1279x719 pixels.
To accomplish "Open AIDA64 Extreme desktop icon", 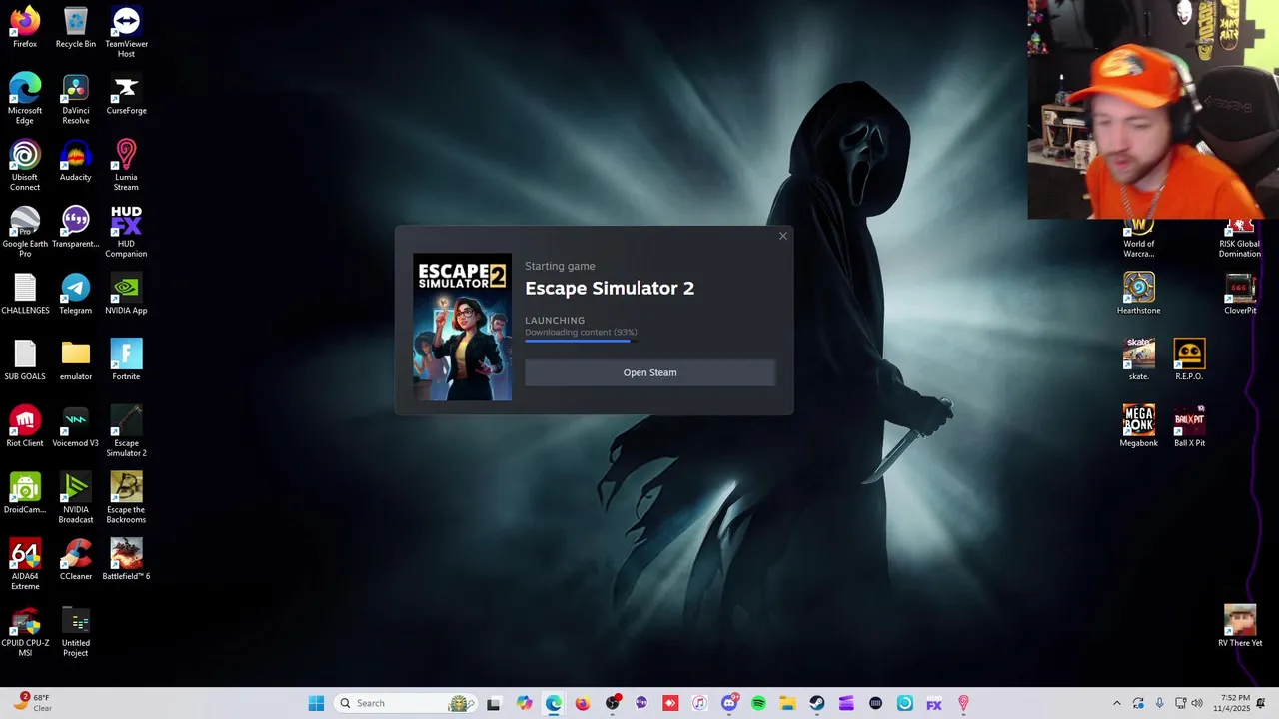I will coord(25,564).
